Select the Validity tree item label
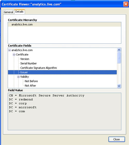Viewport: 129px width, 145px height. [x=25, y=77]
